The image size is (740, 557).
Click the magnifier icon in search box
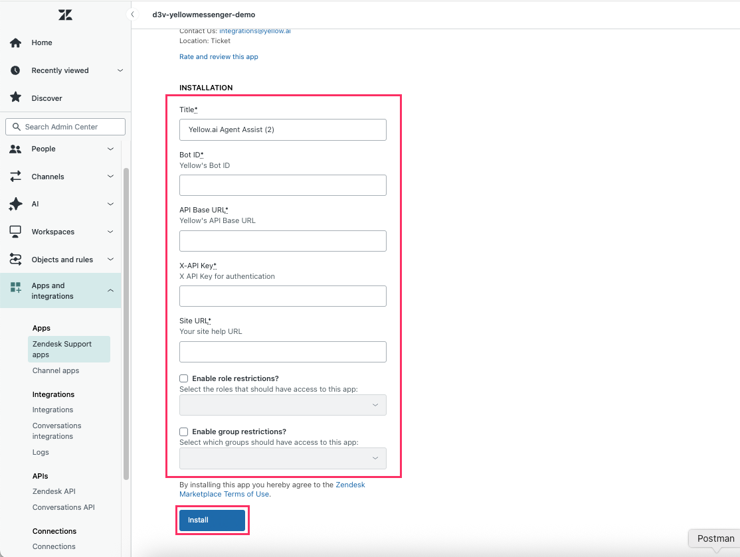coord(17,127)
